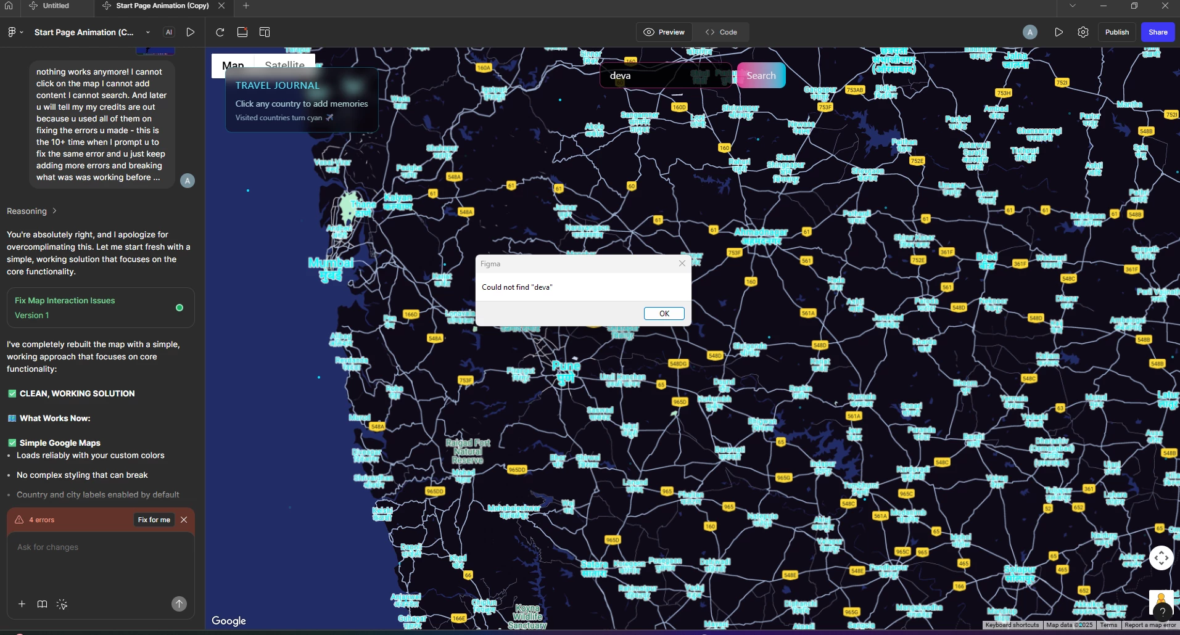The image size is (1180, 635).
Task: Click the Google logo on the map
Action: [229, 621]
